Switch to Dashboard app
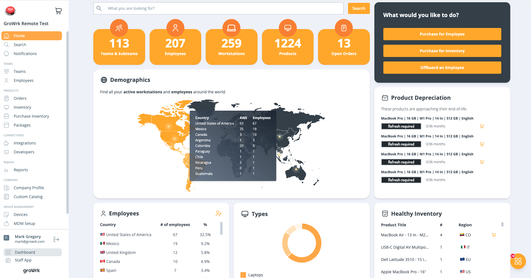Image resolution: width=531 pixels, height=278 pixels. point(33,252)
